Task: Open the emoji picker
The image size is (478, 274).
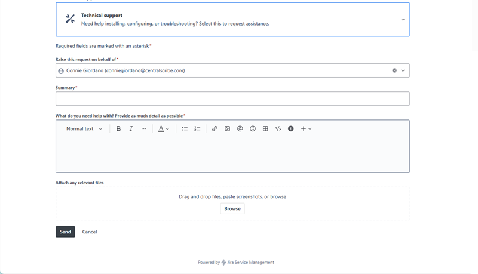Action: pos(253,129)
